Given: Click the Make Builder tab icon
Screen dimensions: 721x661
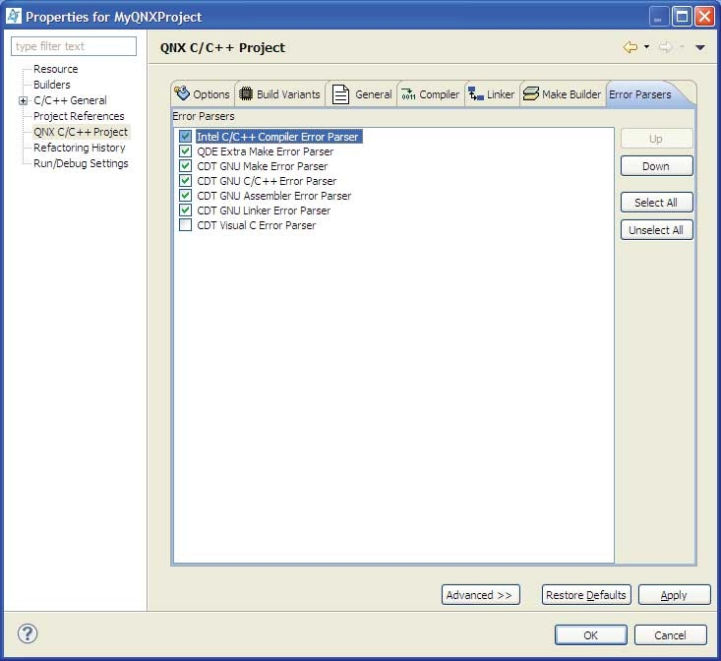Looking at the screenshot, I should 531,94.
